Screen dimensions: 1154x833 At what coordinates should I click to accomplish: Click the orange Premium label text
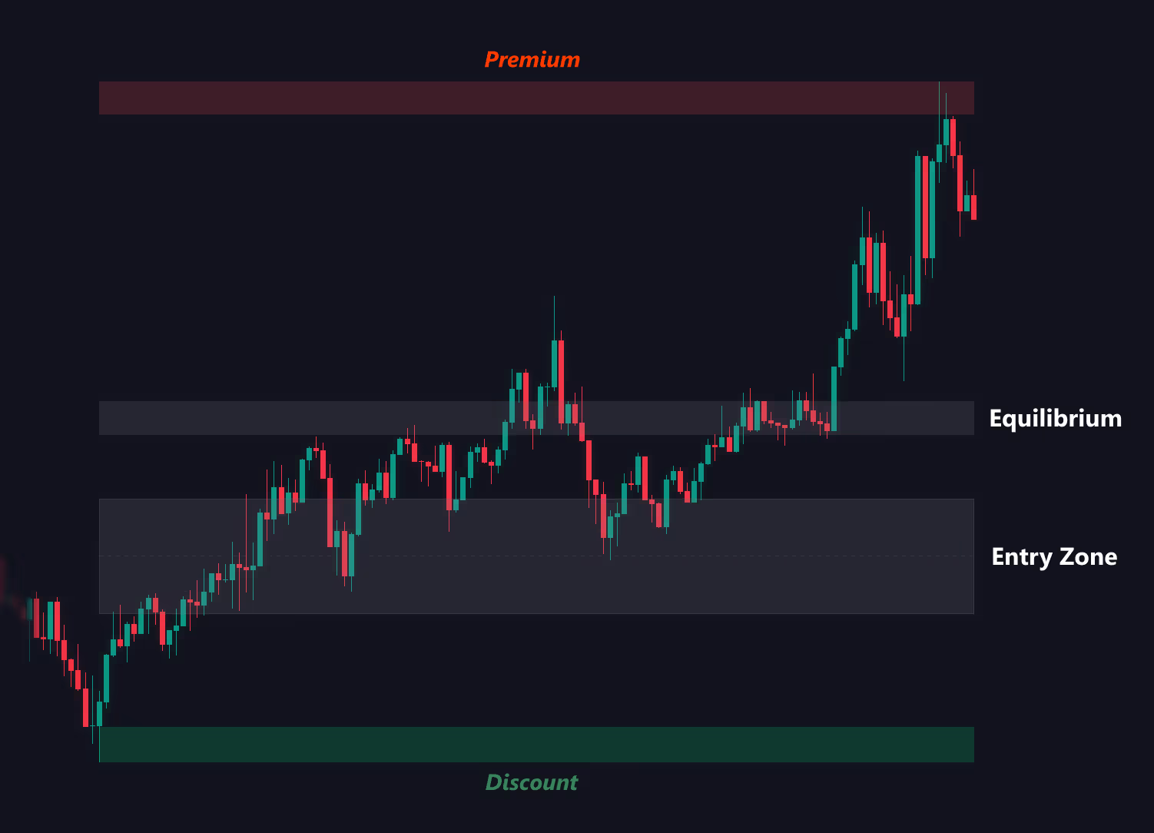pos(532,60)
